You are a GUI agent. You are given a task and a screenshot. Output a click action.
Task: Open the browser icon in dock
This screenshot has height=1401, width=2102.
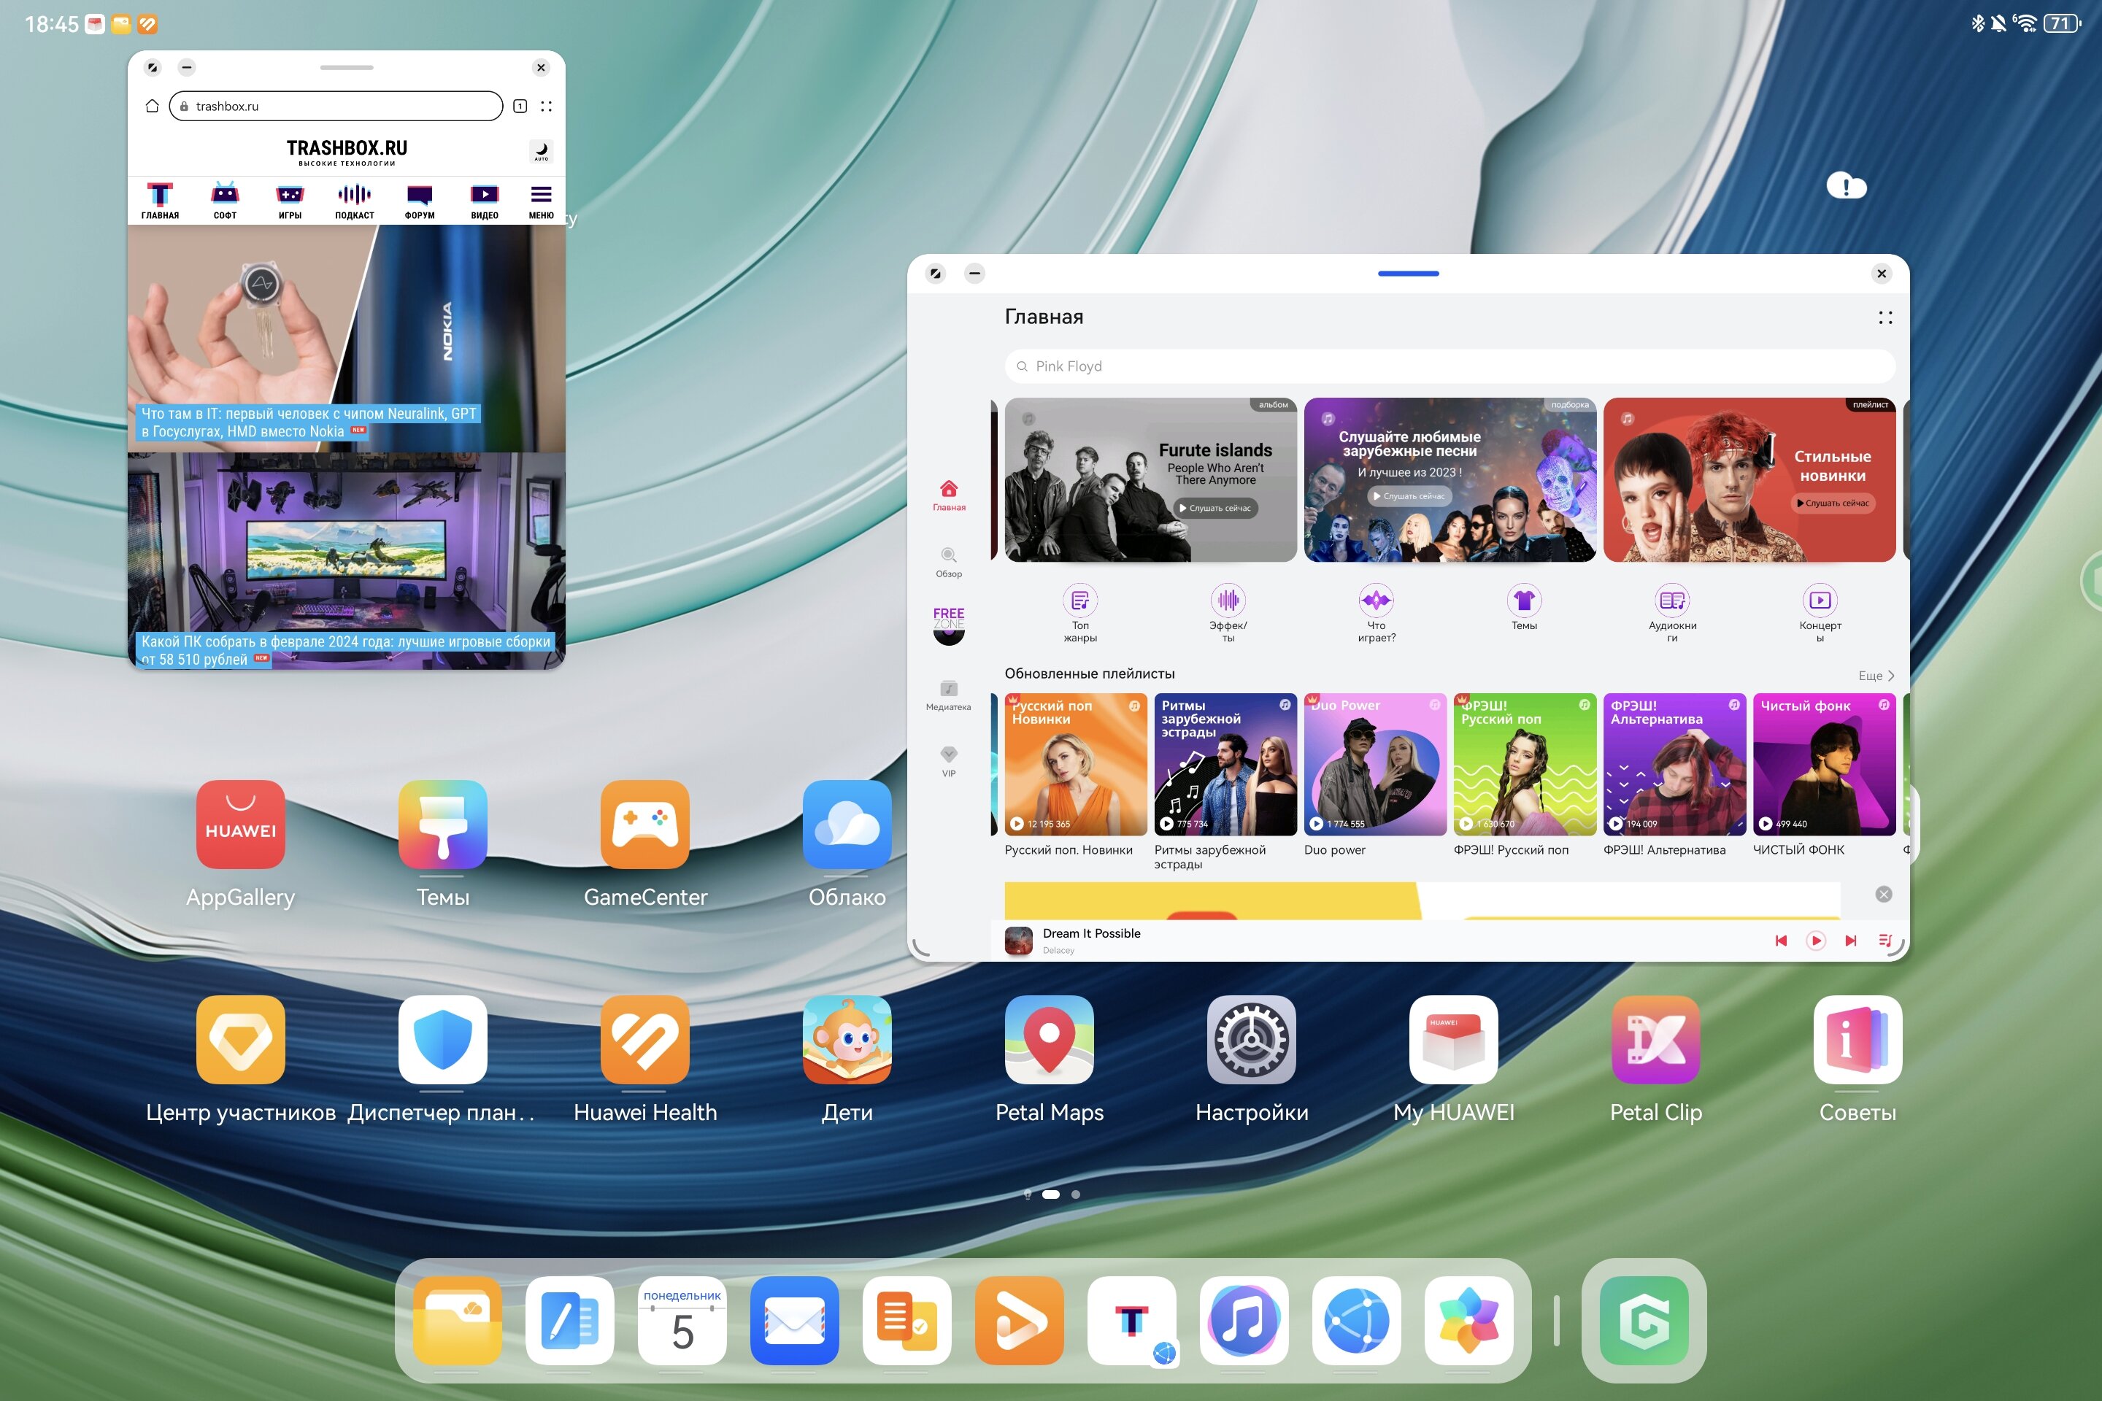pyautogui.click(x=1356, y=1321)
